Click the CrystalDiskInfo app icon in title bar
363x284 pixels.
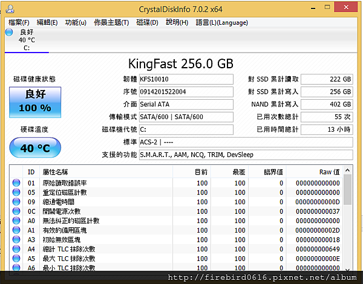(10, 9)
